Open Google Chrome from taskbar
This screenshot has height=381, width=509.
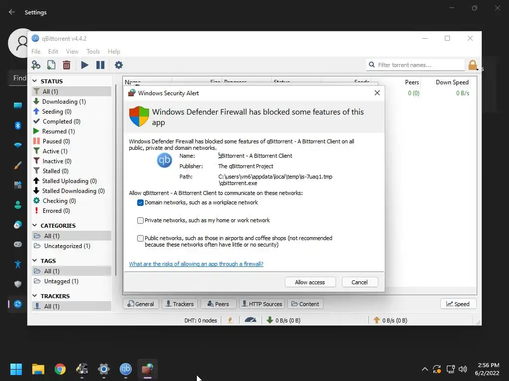[60, 369]
